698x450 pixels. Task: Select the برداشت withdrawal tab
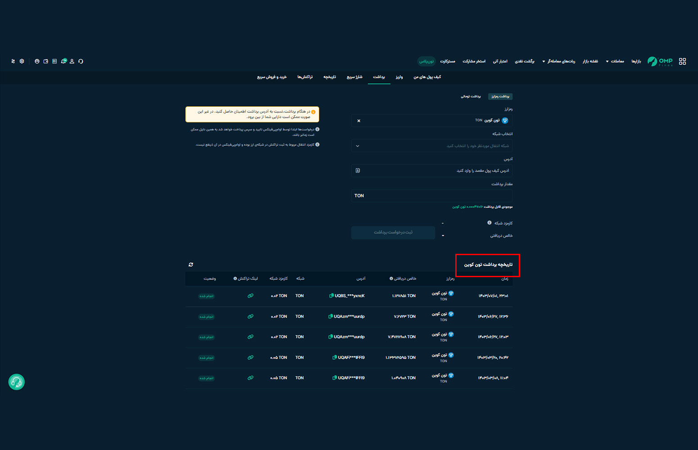[x=379, y=77]
